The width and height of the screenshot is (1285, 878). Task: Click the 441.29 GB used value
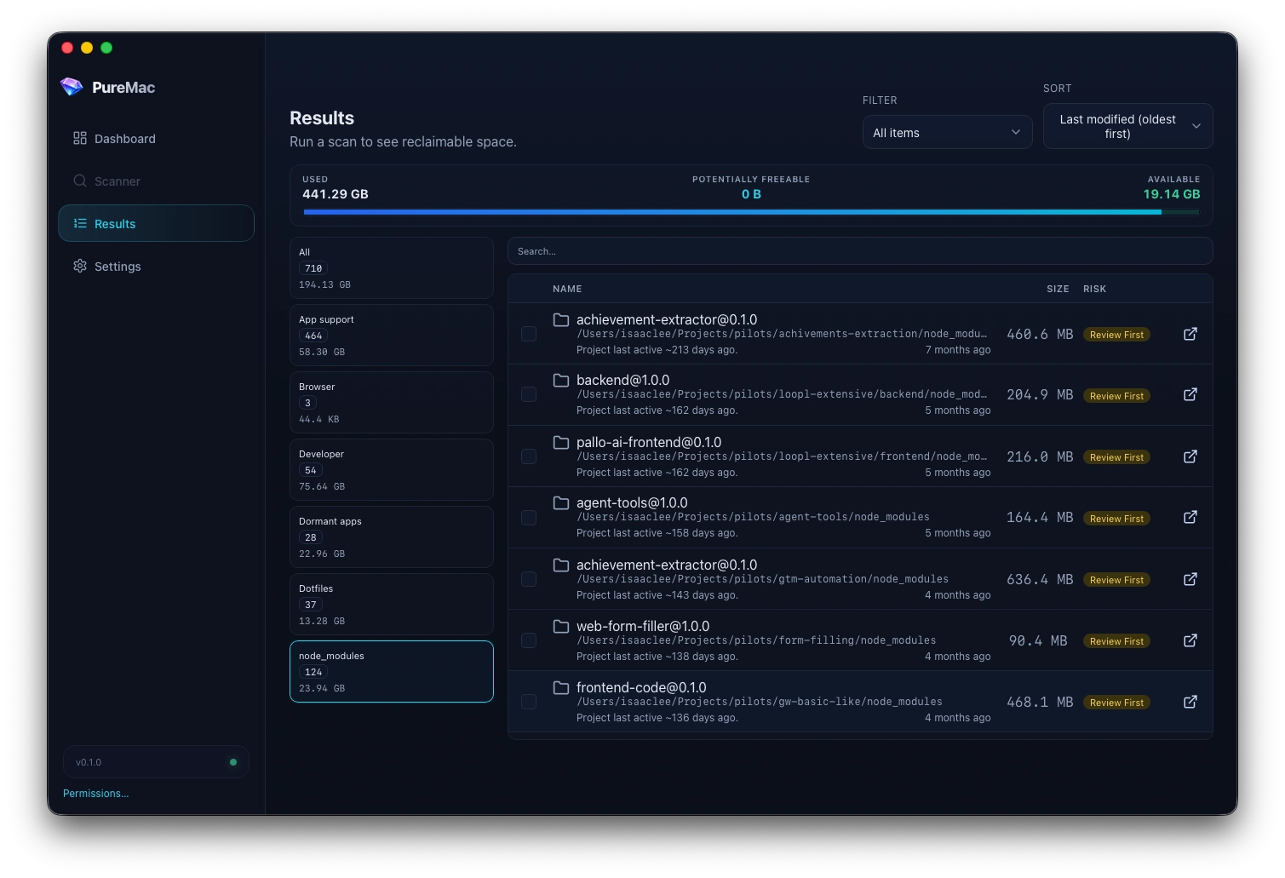tap(336, 194)
